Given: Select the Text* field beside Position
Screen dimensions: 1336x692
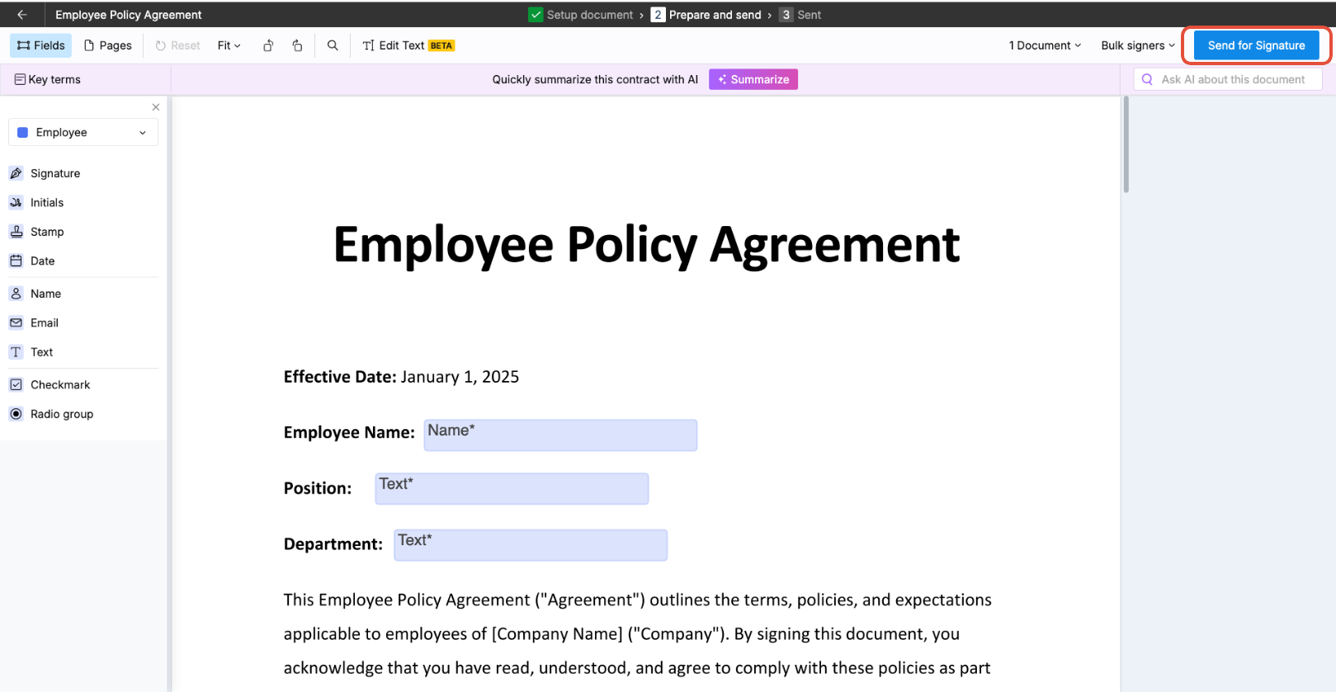Looking at the screenshot, I should point(512,489).
